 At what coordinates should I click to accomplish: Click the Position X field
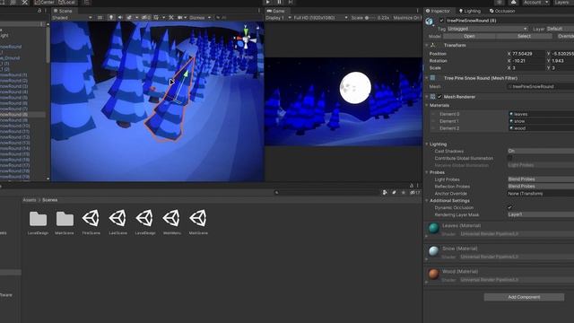coord(528,54)
